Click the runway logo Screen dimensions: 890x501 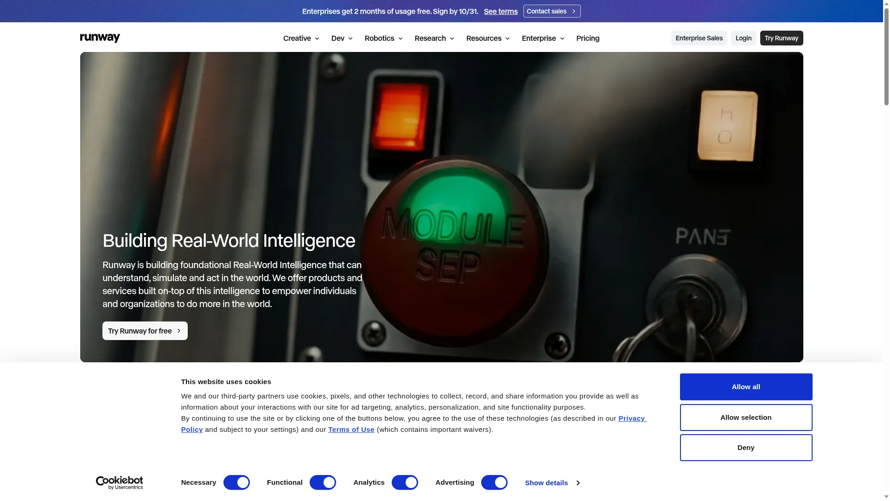100,38
